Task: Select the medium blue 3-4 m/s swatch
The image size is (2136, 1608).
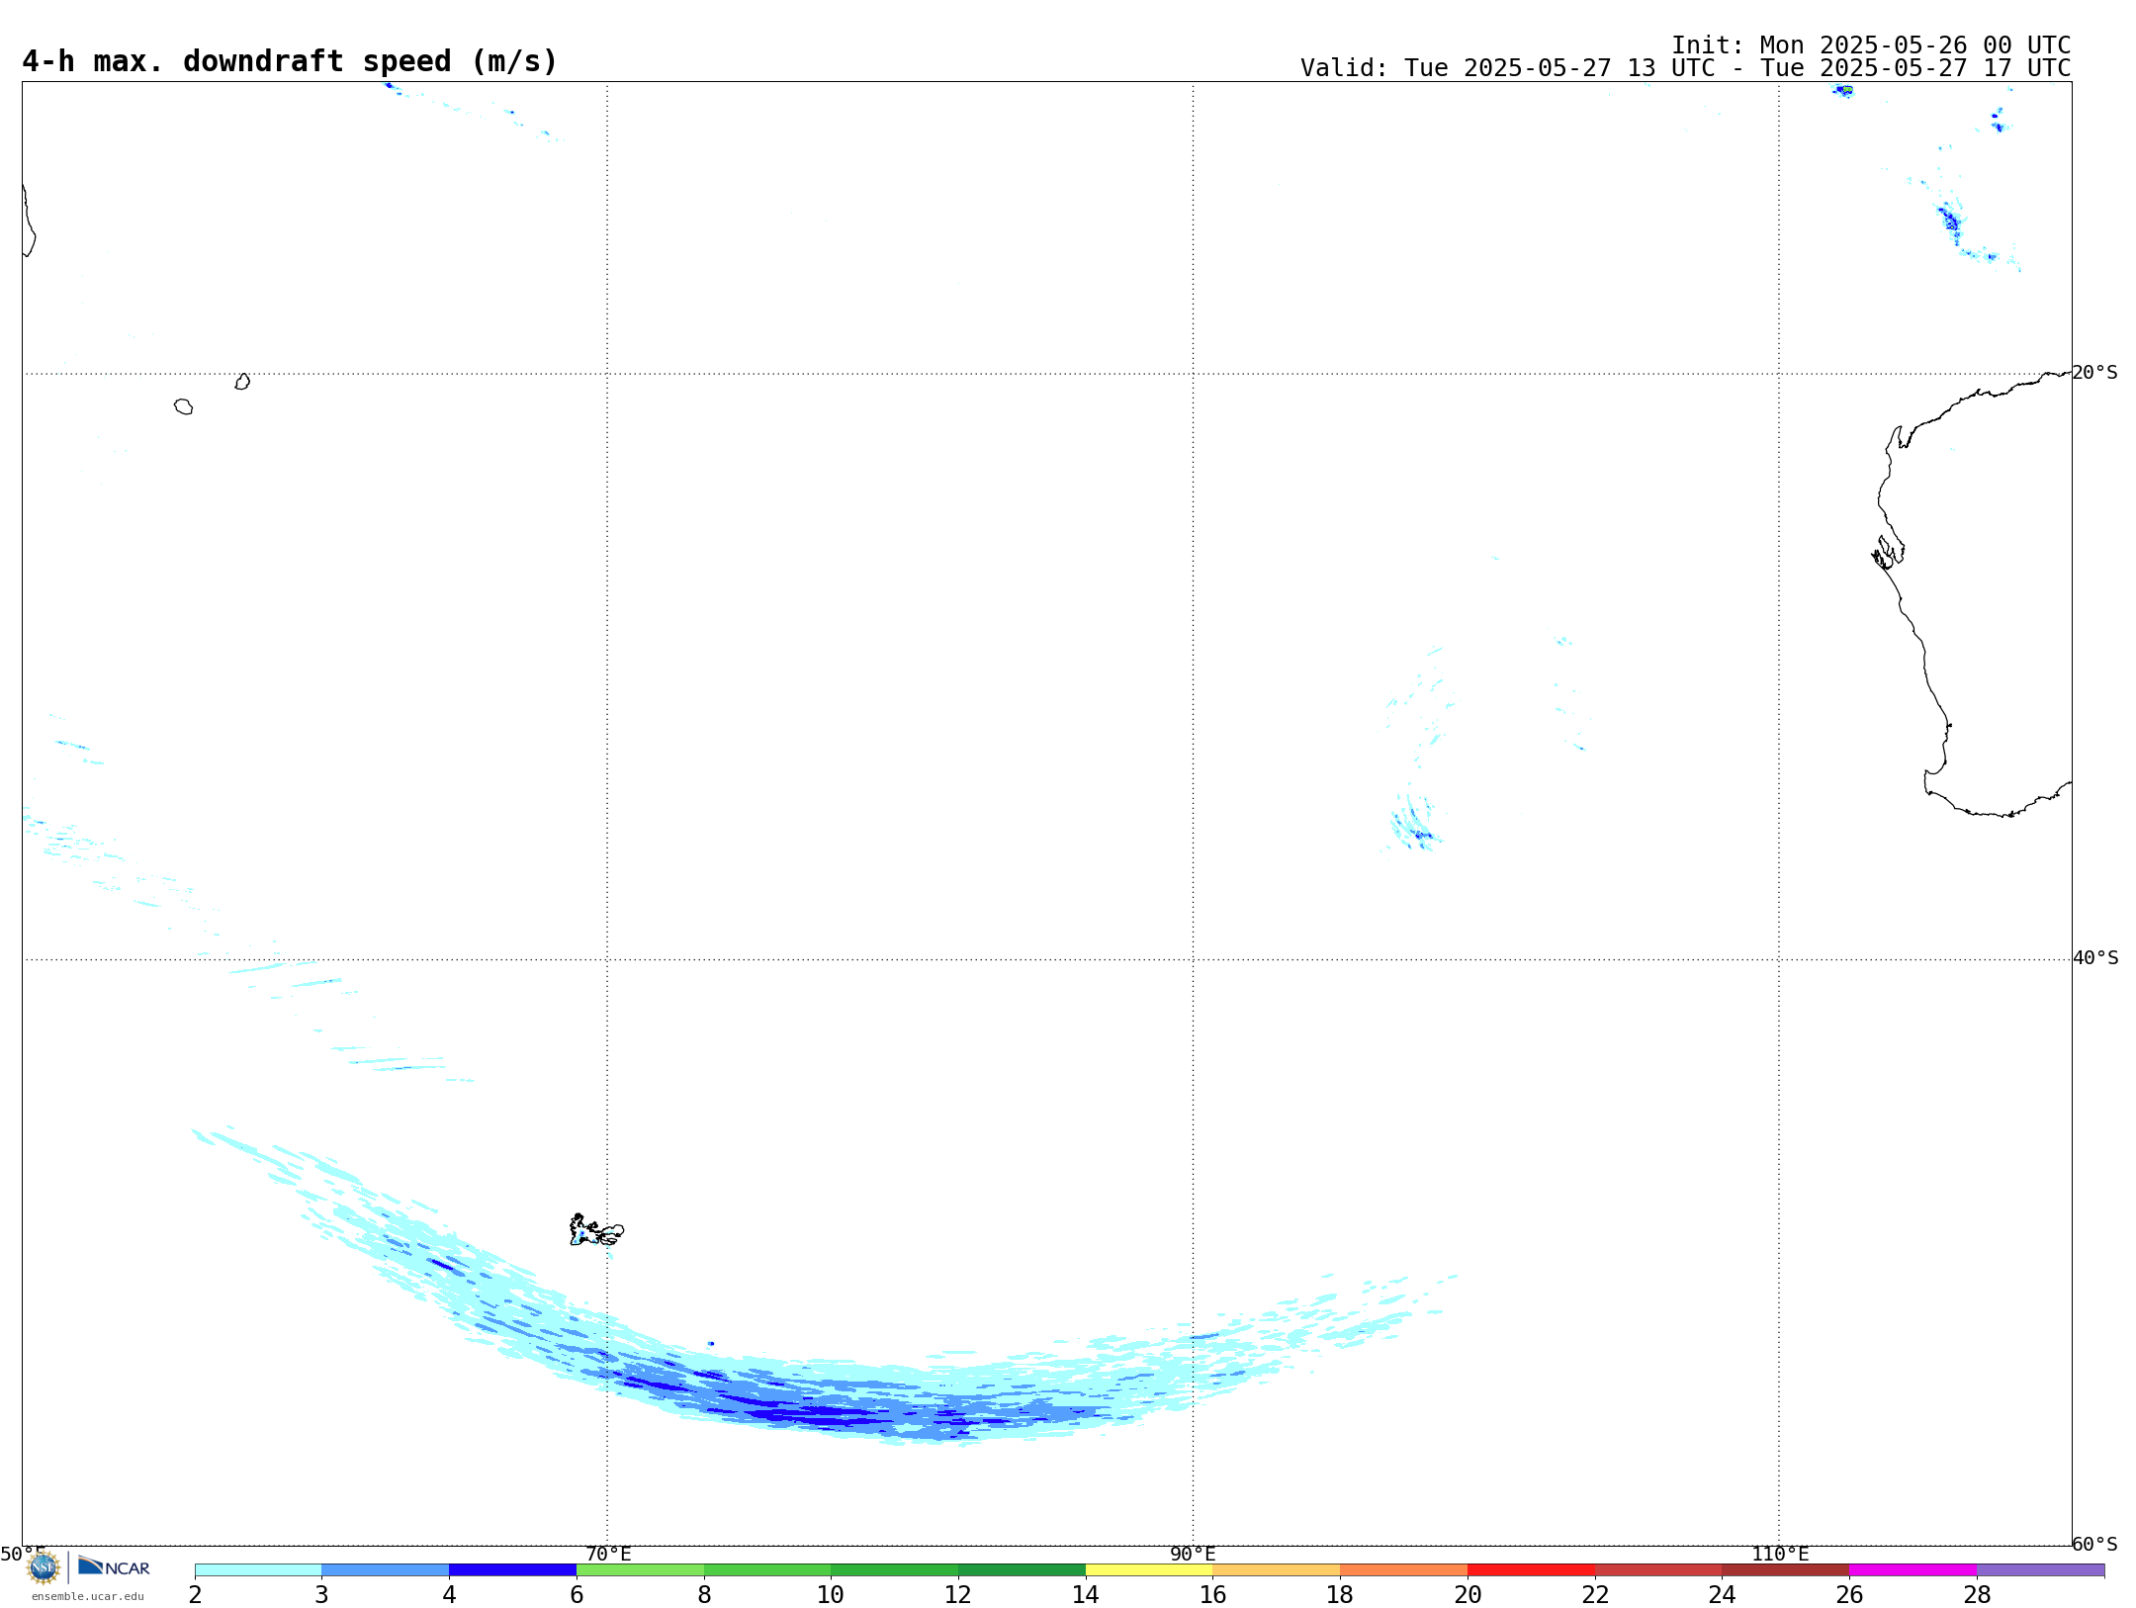Action: coord(386,1570)
